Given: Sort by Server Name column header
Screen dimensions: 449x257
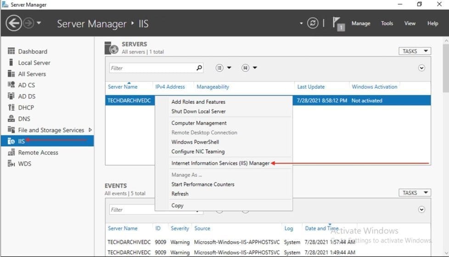Looking at the screenshot, I should coord(123,87).
